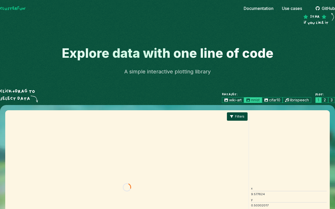
Task: Open the Documentation page
Action: click(x=259, y=8)
